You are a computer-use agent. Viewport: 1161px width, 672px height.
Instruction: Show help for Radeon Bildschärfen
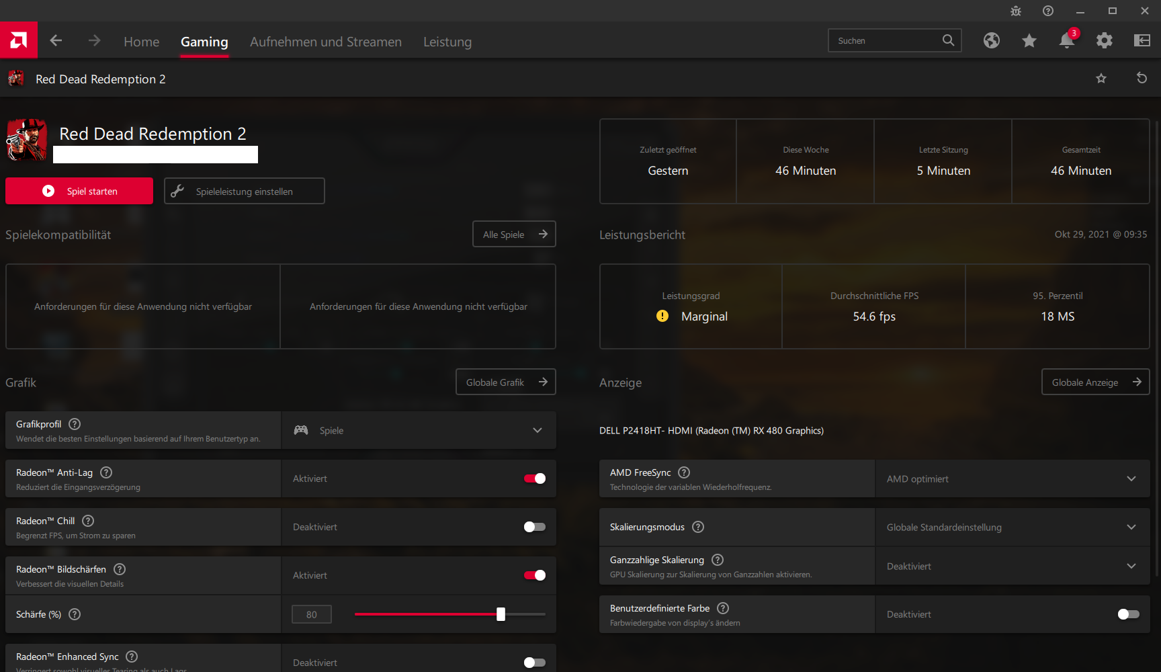pos(120,569)
